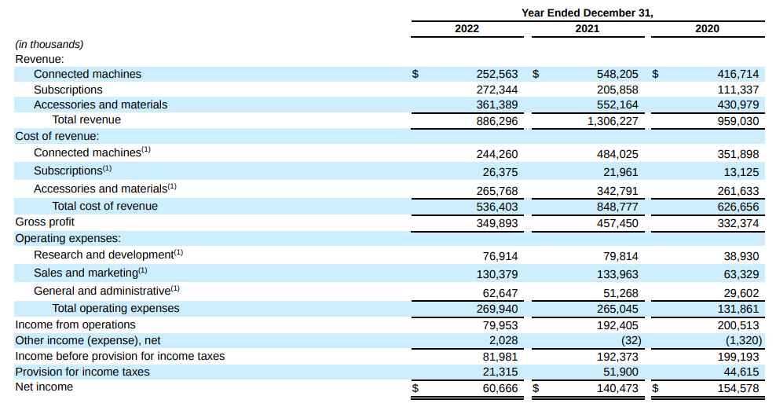
Task: Click the 'Revenue:' section label
Action: point(39,59)
